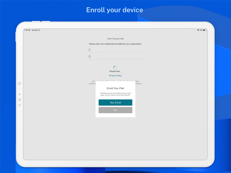
Task: Tap the Wi-Fi status icon
Action: [198, 30]
